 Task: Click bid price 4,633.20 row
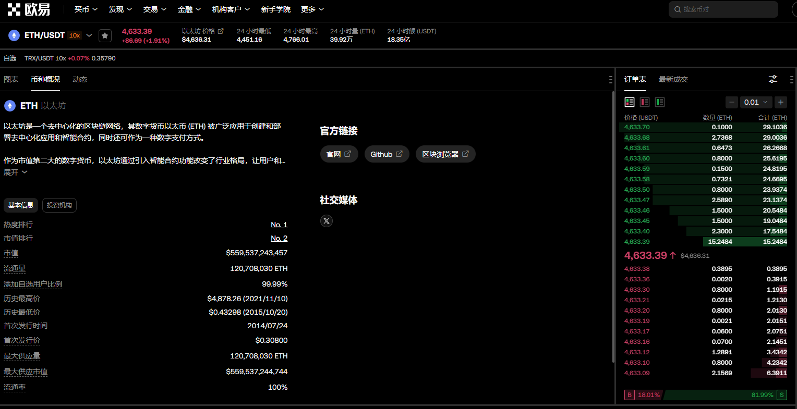coord(706,311)
